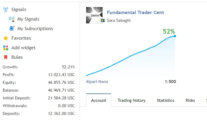The width and height of the screenshot is (207, 120).
Task: Click the Add widget icon
Action: click(x=6, y=48)
